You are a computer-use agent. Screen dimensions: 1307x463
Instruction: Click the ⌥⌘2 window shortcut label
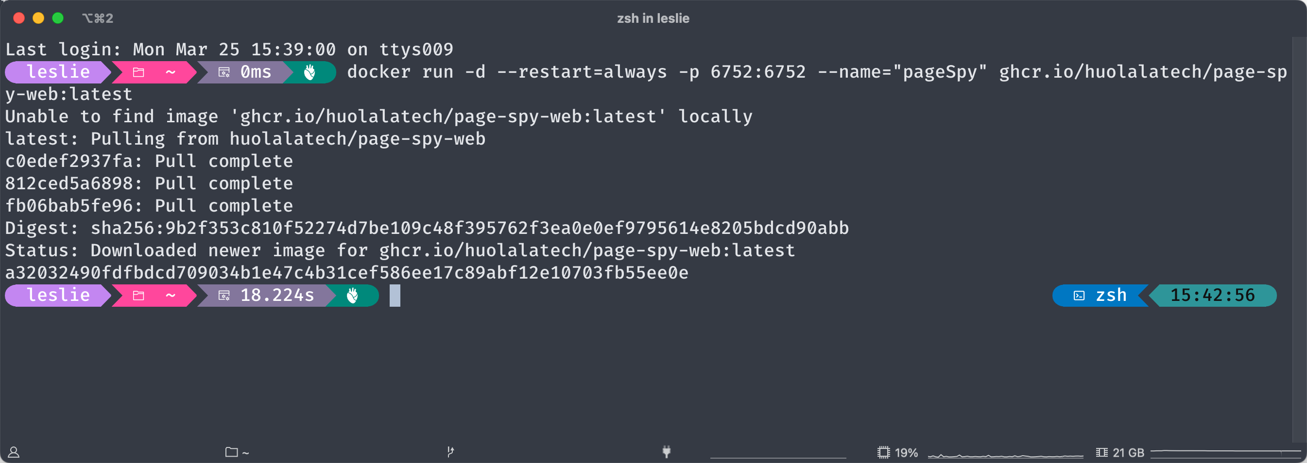(97, 18)
